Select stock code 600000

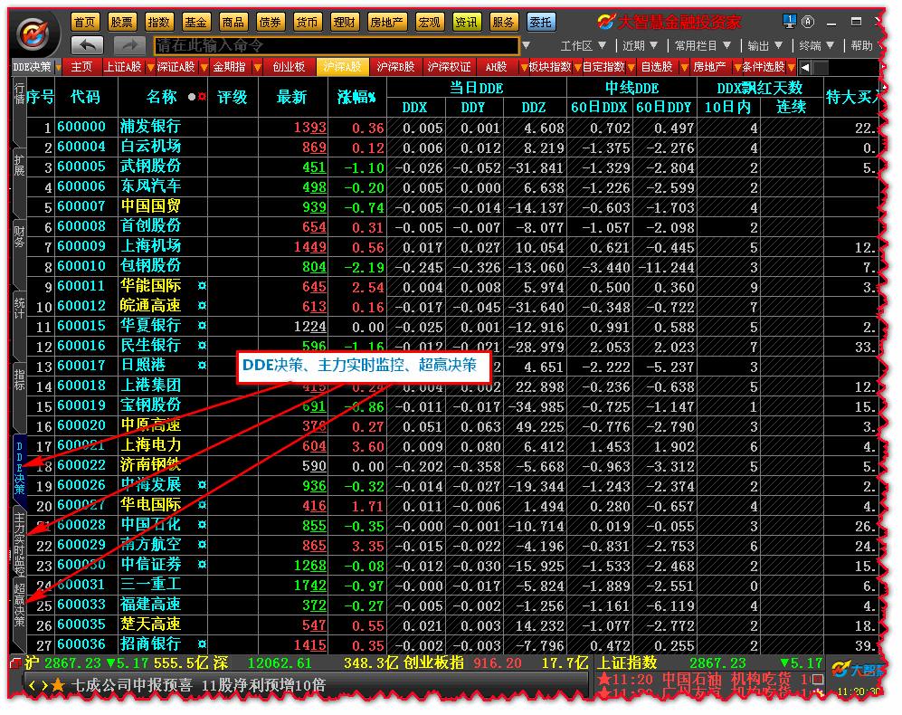[x=81, y=127]
